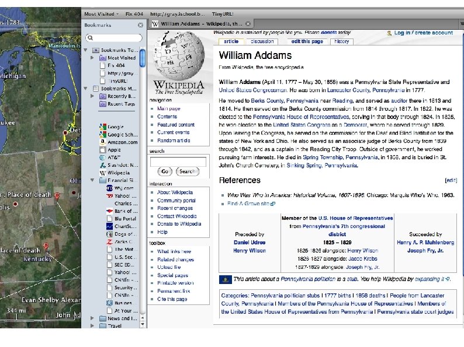Open Cite this page in toolbox
This screenshot has height=347, width=464.
coord(172,299)
